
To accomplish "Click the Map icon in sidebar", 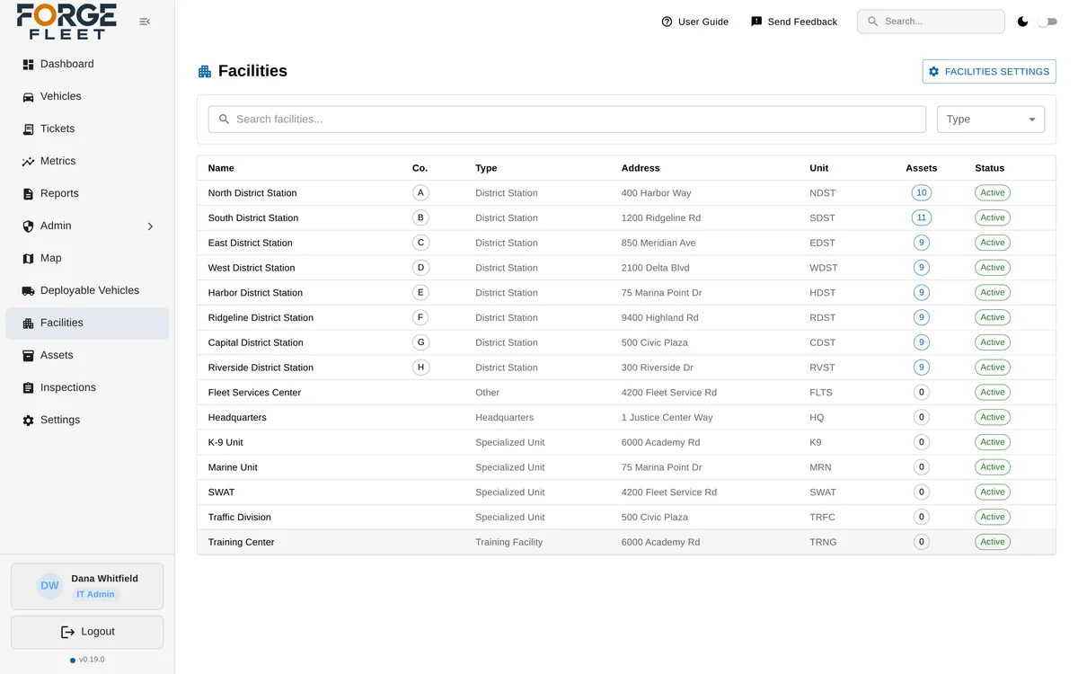I will [28, 259].
